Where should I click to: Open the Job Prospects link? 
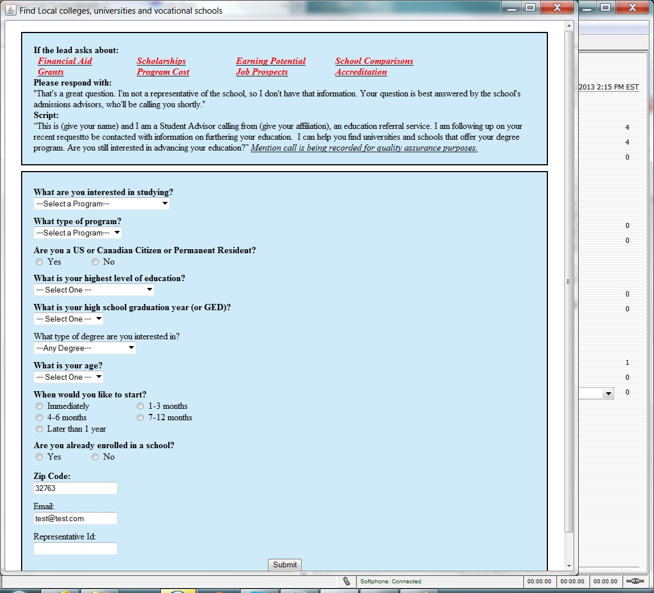point(262,72)
